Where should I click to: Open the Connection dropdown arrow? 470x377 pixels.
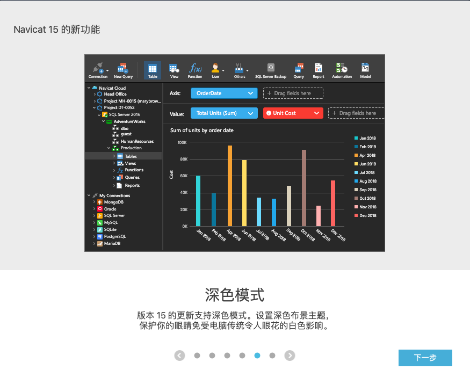(x=107, y=71)
